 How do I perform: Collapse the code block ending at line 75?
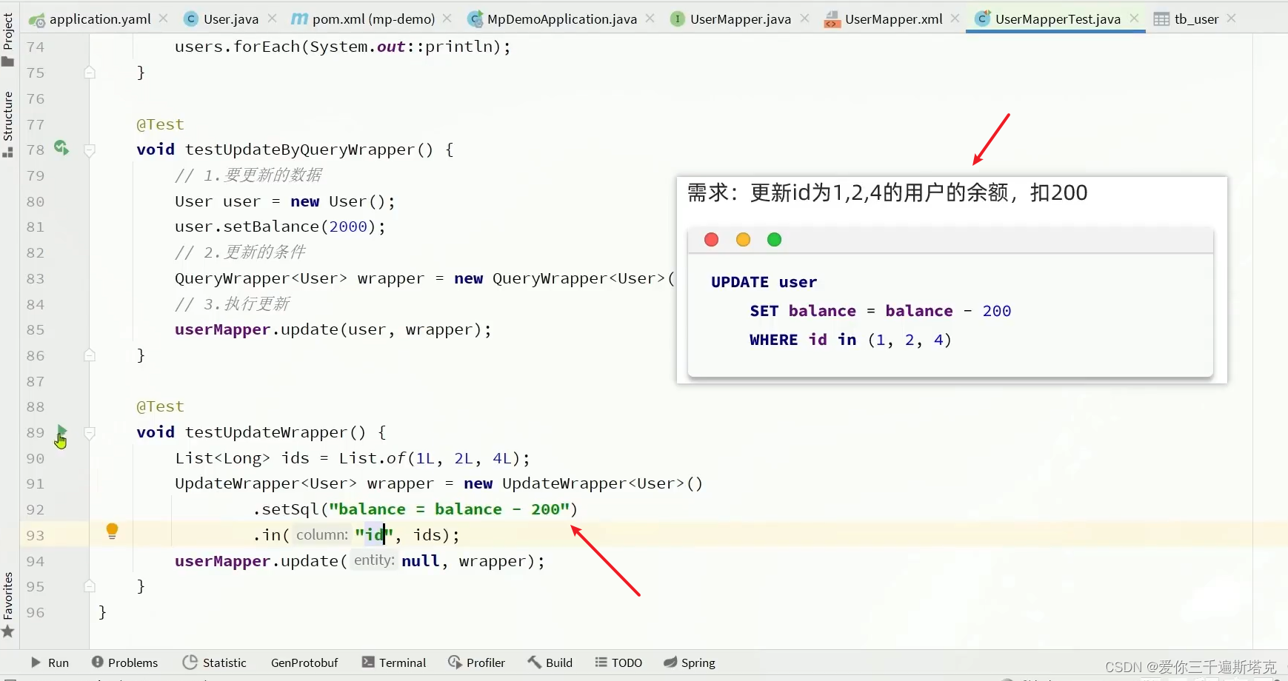(x=90, y=73)
